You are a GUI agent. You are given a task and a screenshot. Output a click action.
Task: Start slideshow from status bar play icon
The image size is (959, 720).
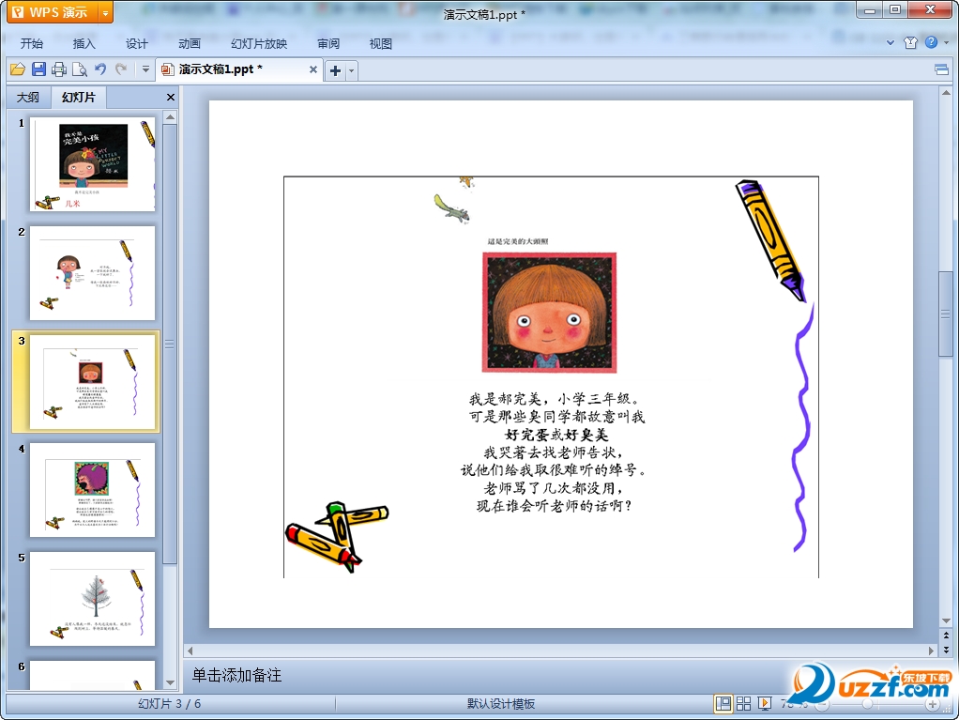click(x=765, y=703)
